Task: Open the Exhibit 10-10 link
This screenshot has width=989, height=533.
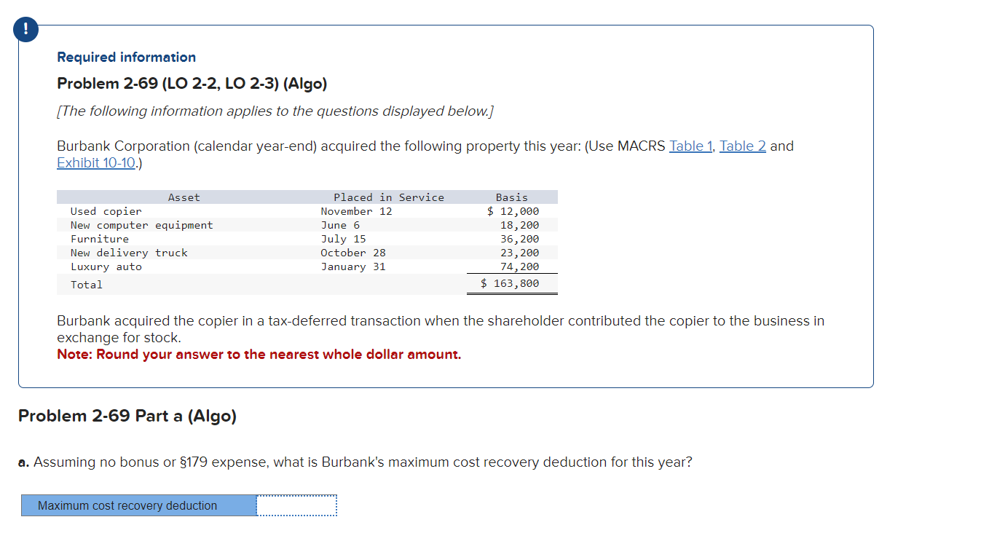Action: [x=95, y=162]
